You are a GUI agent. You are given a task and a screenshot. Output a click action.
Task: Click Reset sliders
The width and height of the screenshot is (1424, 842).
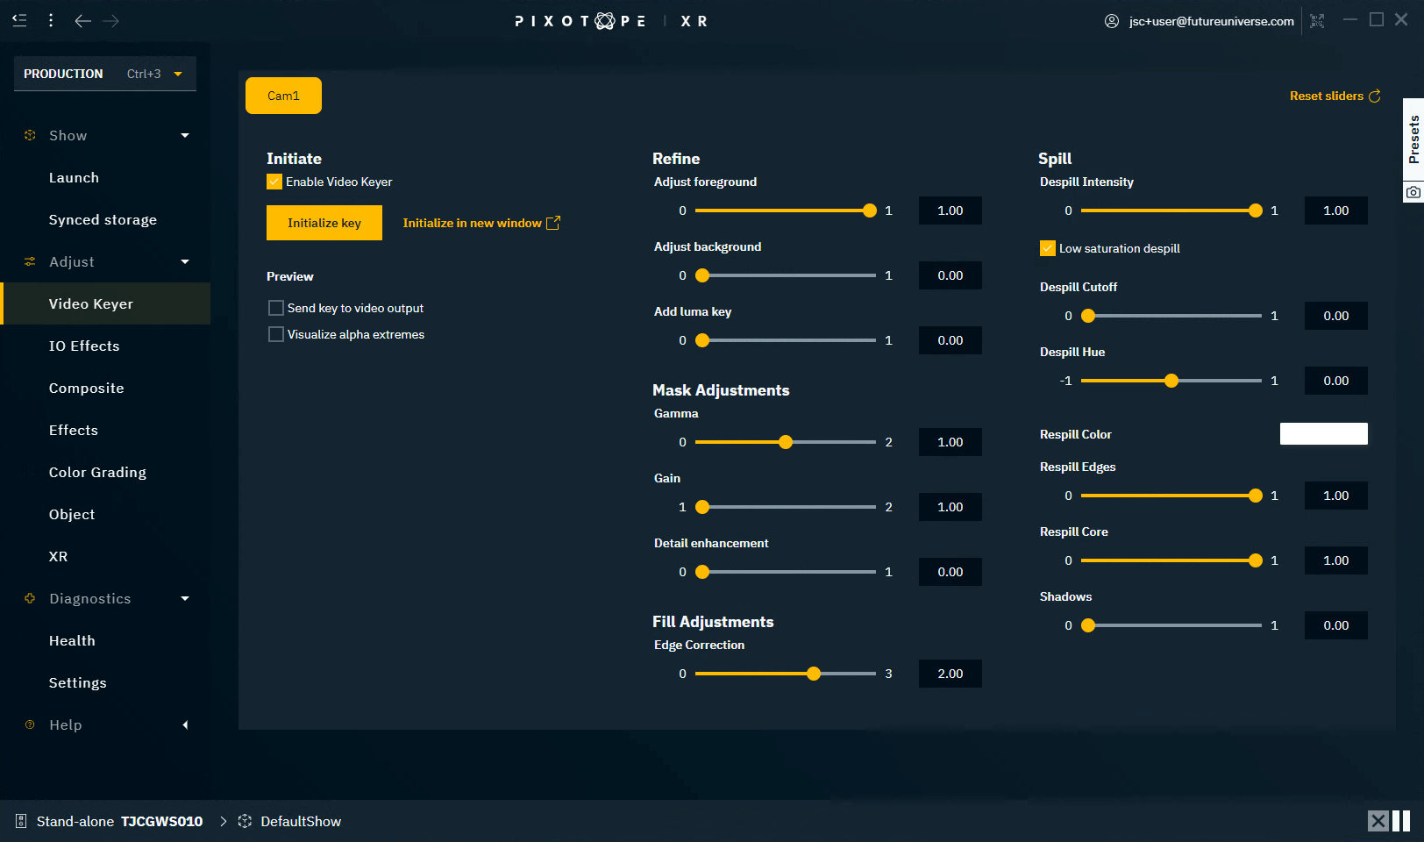1326,96
